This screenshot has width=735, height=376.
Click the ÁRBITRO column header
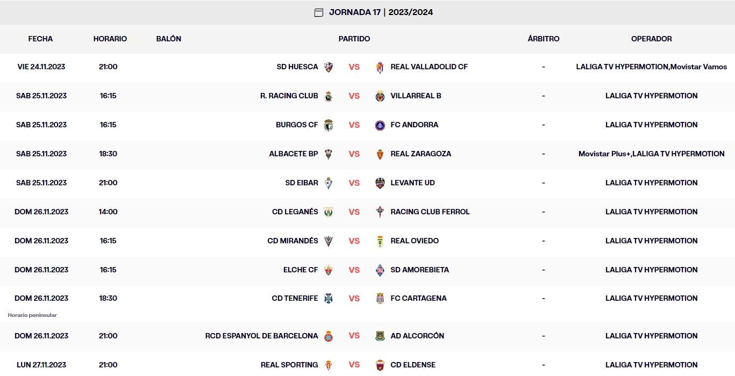tap(543, 39)
